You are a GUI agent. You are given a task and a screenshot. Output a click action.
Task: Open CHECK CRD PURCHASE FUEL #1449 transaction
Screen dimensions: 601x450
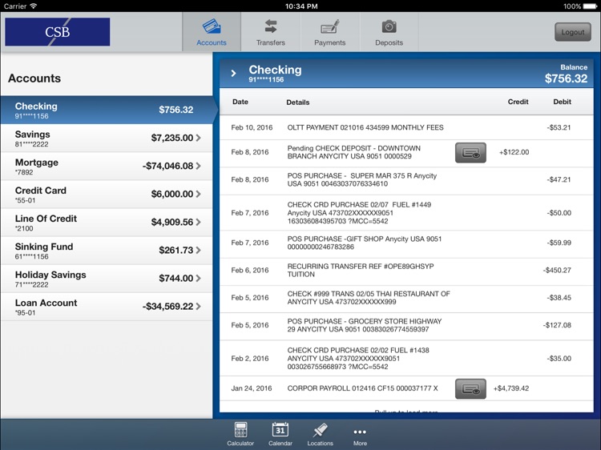tap(406, 213)
